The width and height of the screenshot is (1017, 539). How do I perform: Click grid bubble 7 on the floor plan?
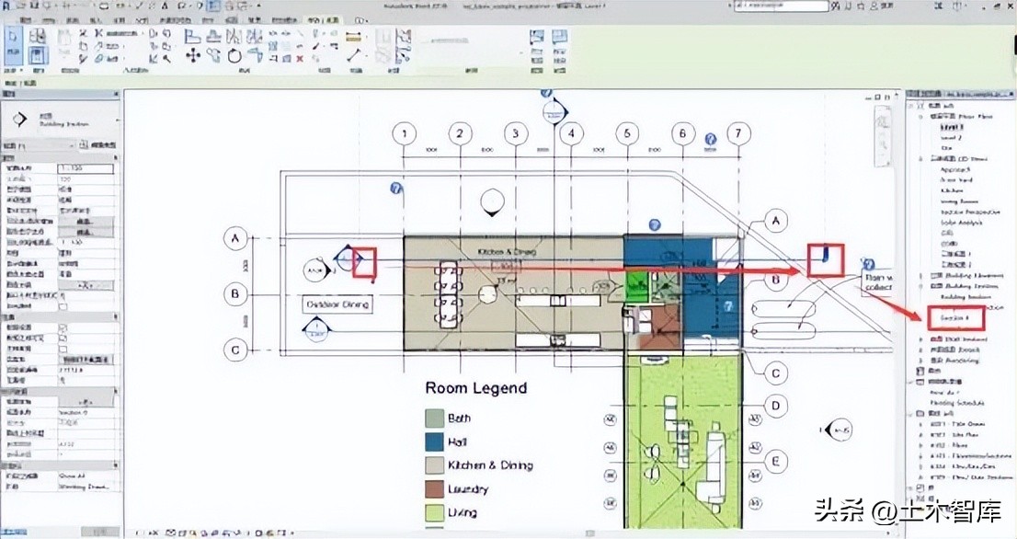point(738,134)
